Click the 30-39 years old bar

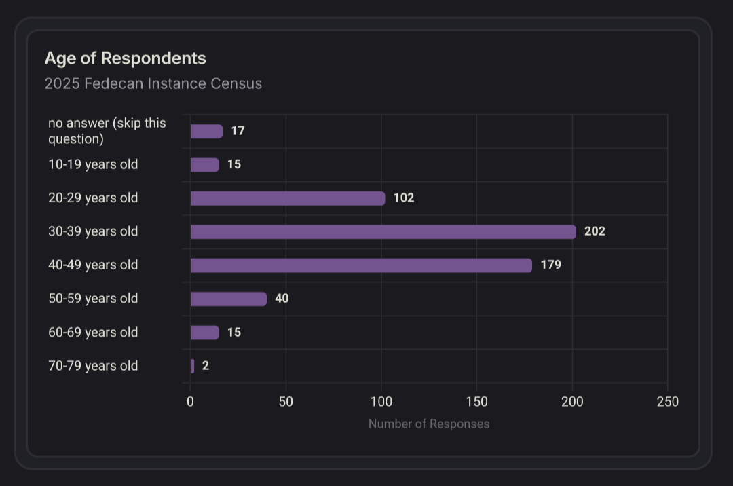pos(383,232)
